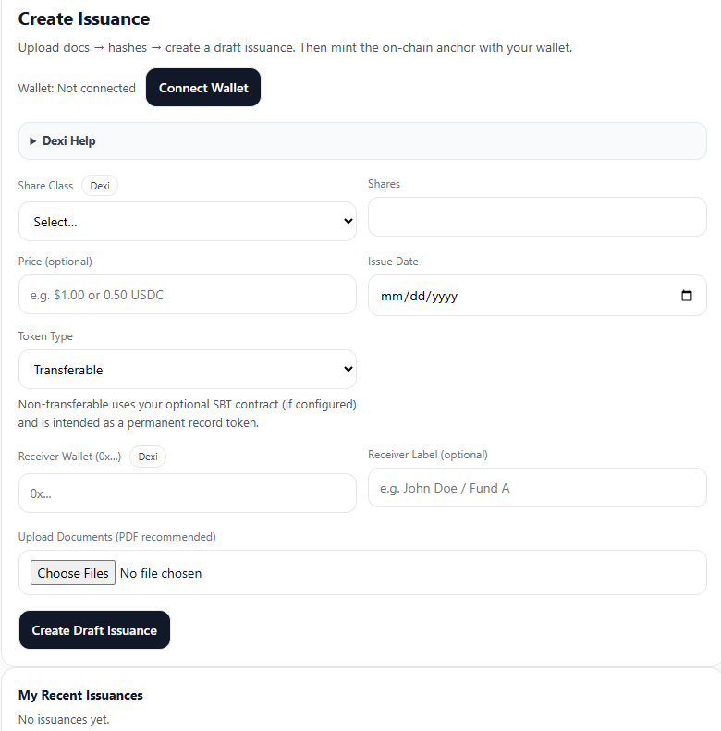The image size is (721, 731).
Task: Click the Upload Documents field label
Action: pyautogui.click(x=116, y=537)
